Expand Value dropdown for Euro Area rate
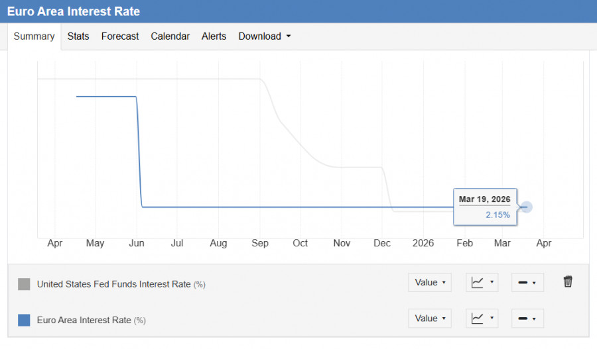Image resolution: width=597 pixels, height=349 pixels. tap(430, 319)
